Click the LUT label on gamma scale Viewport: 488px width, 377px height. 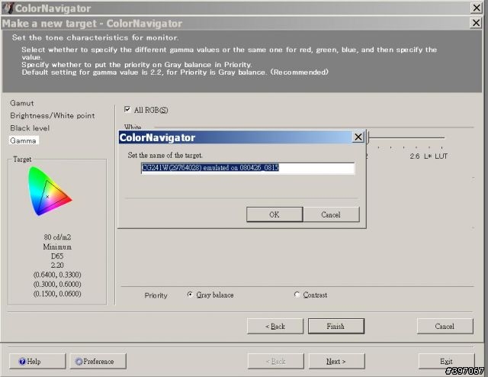point(441,156)
